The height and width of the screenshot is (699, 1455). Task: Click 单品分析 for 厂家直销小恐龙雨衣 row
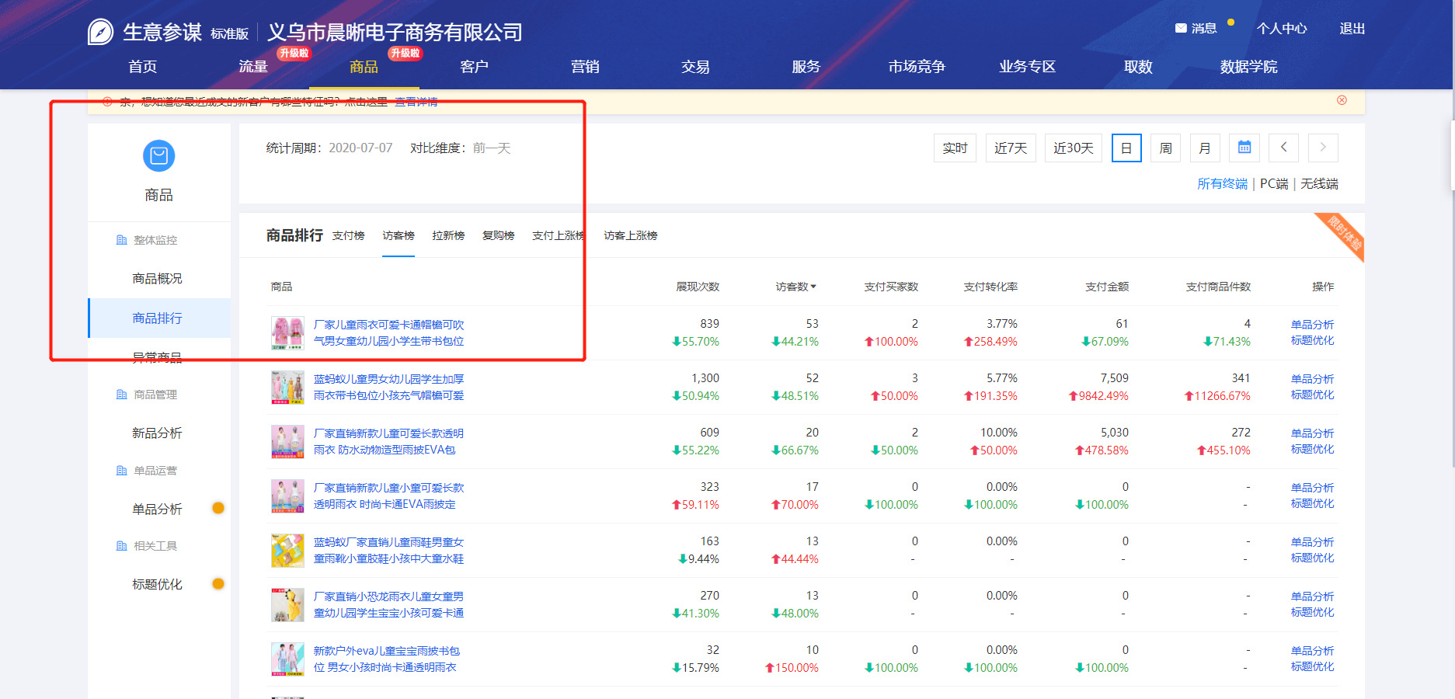1312,596
